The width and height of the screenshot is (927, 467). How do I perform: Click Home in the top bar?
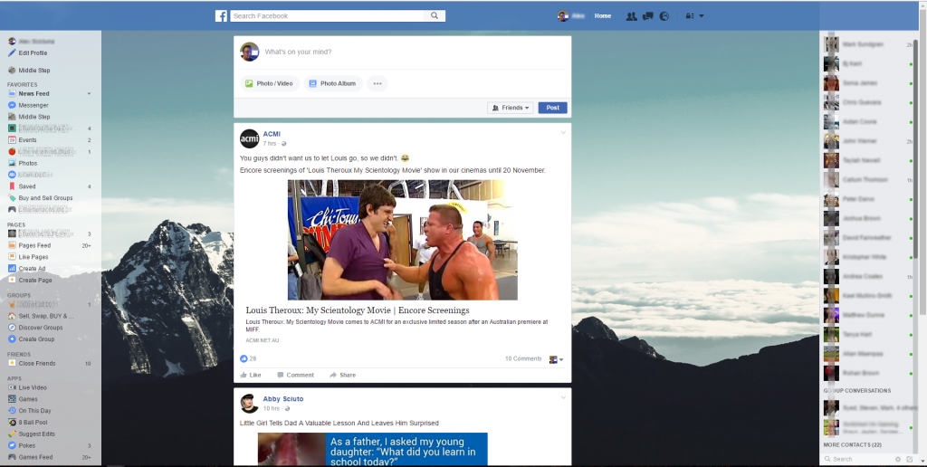[603, 16]
